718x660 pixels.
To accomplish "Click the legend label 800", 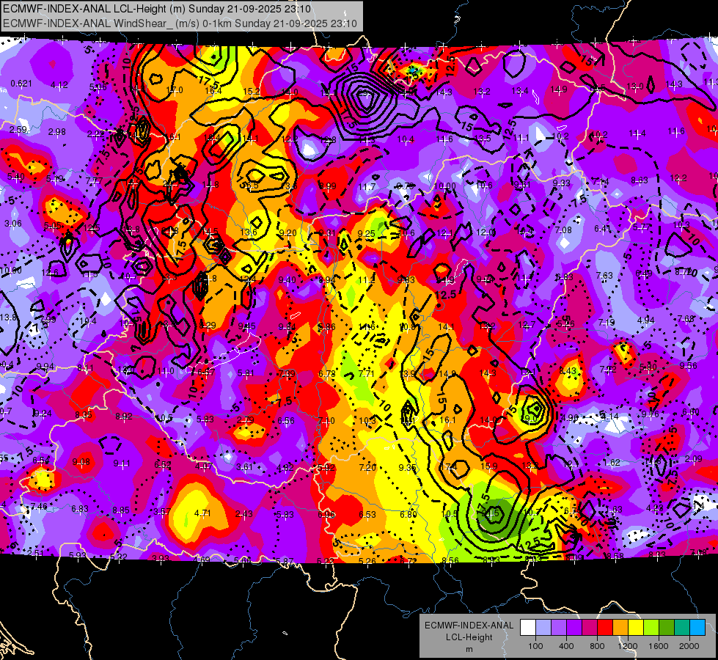I will click(x=597, y=646).
